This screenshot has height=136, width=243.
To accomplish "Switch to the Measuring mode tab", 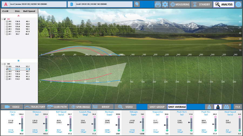I will pos(180,4).
